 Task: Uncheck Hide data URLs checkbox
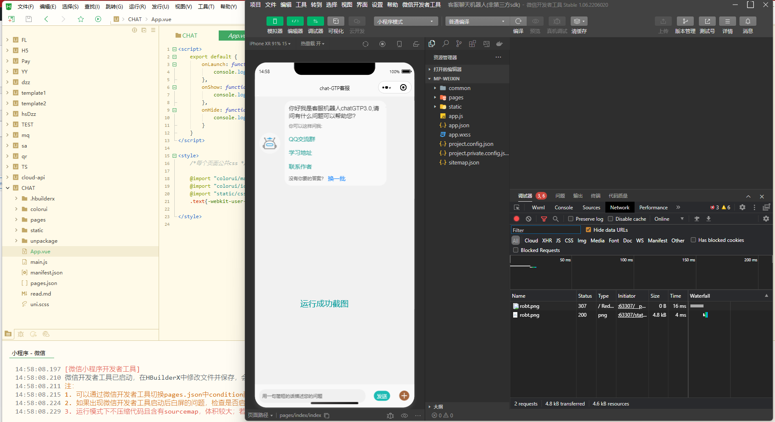click(588, 230)
